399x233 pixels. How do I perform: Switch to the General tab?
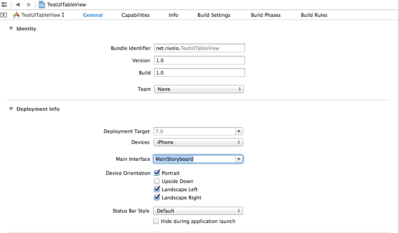pos(93,15)
